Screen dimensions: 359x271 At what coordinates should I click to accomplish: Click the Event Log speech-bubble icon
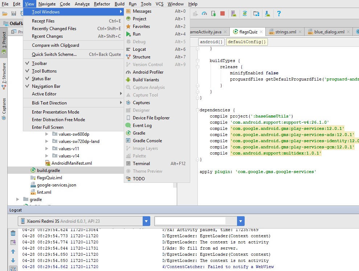pos(128,126)
